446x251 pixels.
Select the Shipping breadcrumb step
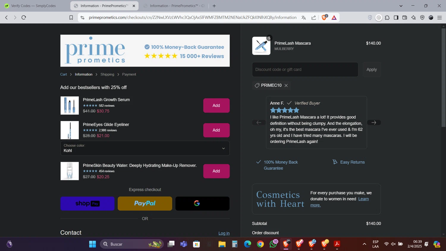[107, 74]
